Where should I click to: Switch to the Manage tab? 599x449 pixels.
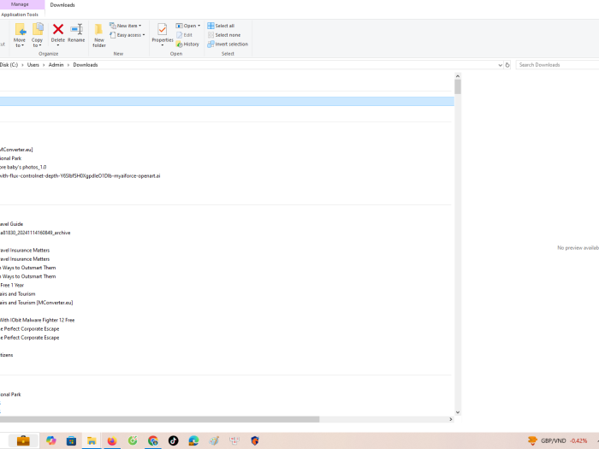click(x=20, y=4)
